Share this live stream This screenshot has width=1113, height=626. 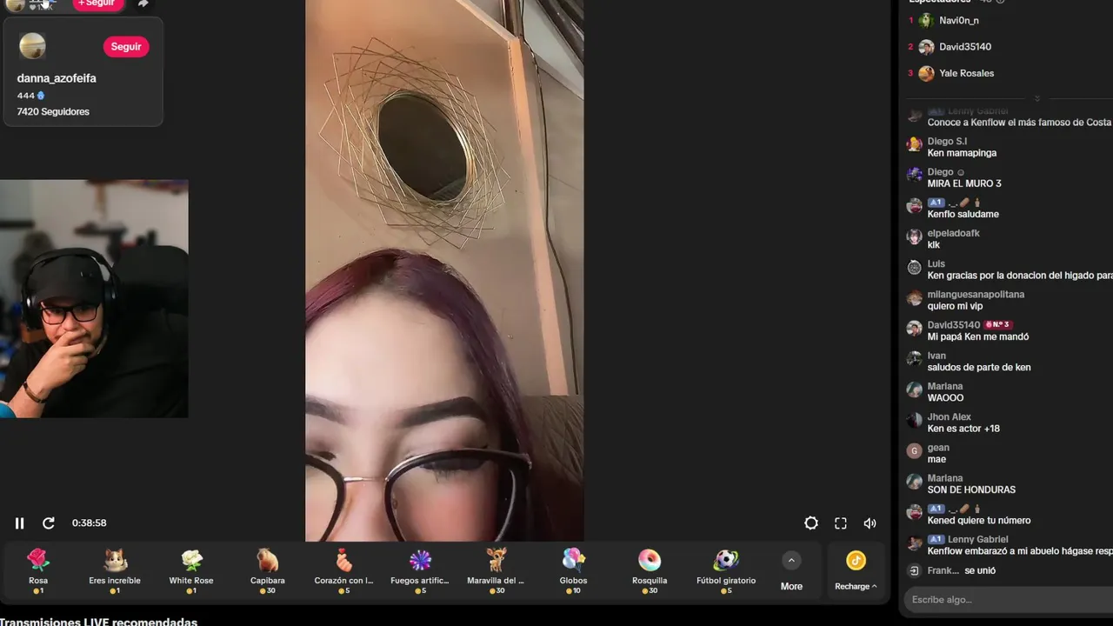point(143,3)
